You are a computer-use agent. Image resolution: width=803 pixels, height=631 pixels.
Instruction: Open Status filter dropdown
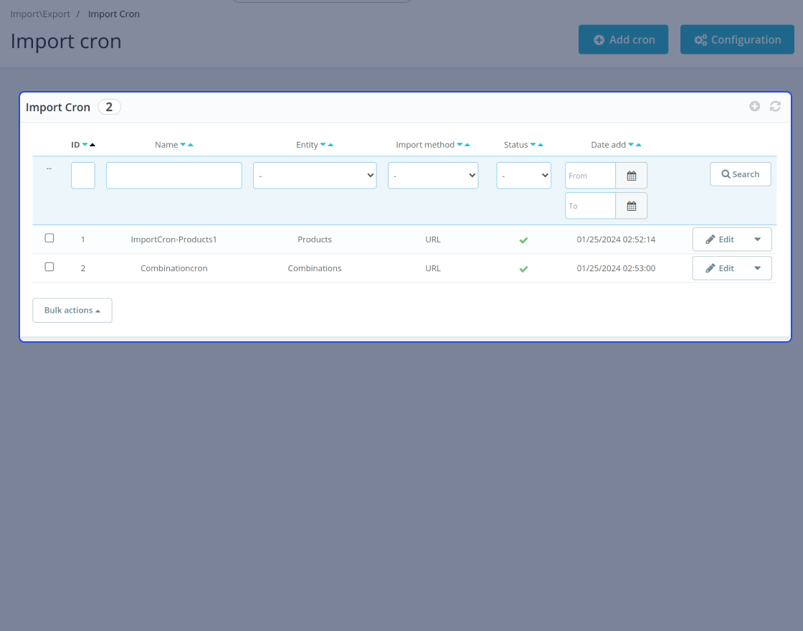[x=523, y=176]
